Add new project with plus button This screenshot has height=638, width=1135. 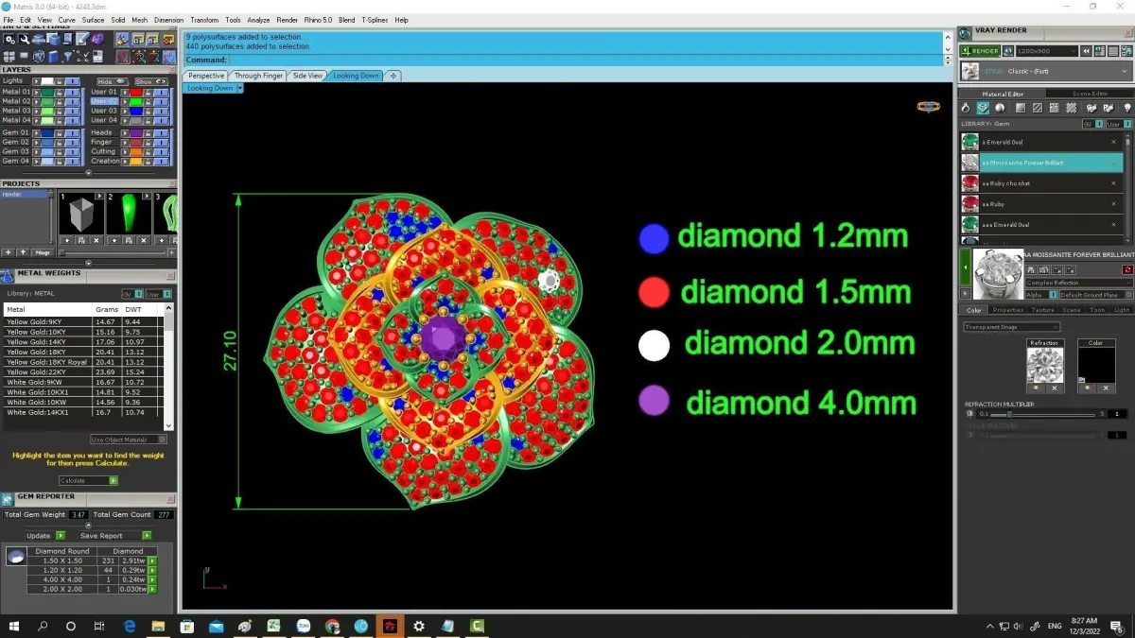click(8, 252)
